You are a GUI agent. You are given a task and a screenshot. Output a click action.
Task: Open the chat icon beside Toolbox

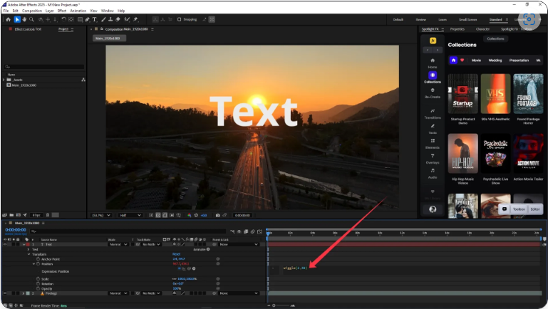(505, 209)
